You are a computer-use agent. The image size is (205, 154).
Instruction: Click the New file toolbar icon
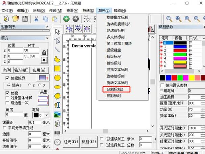pos(6,19)
